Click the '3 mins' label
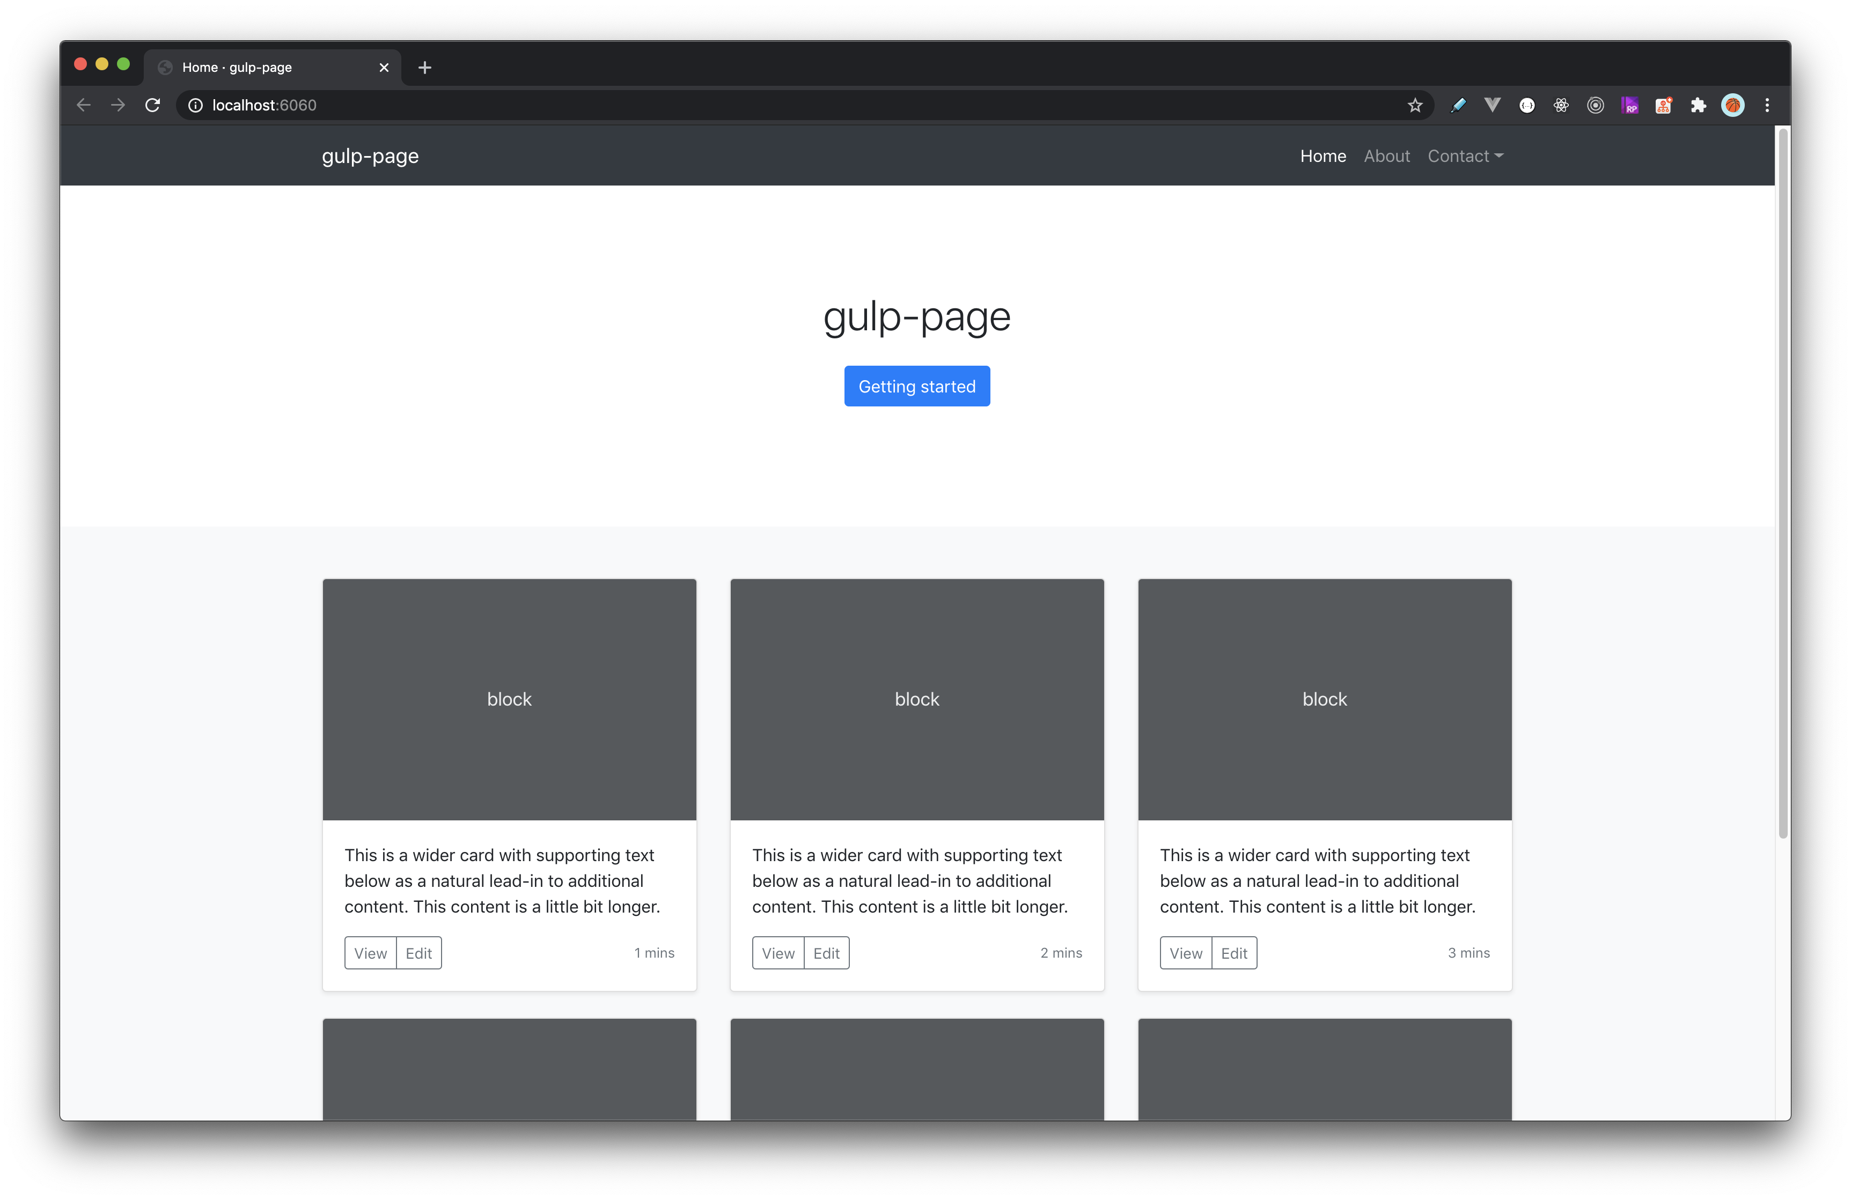Image resolution: width=1851 pixels, height=1200 pixels. 1469,953
